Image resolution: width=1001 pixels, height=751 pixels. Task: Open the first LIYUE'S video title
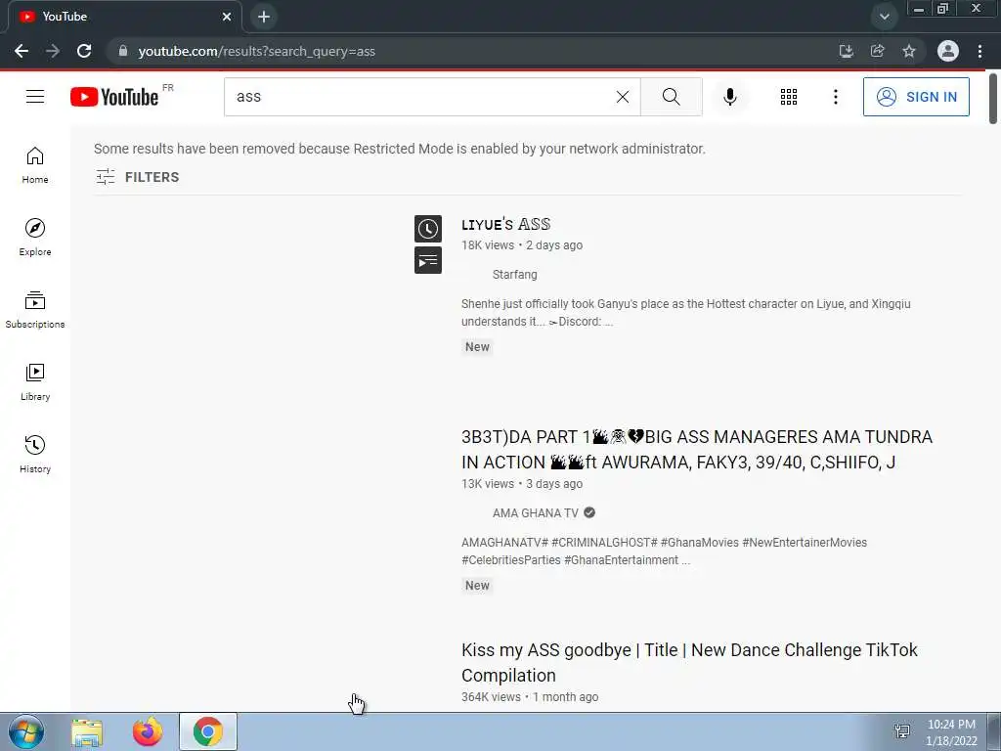tap(505, 224)
